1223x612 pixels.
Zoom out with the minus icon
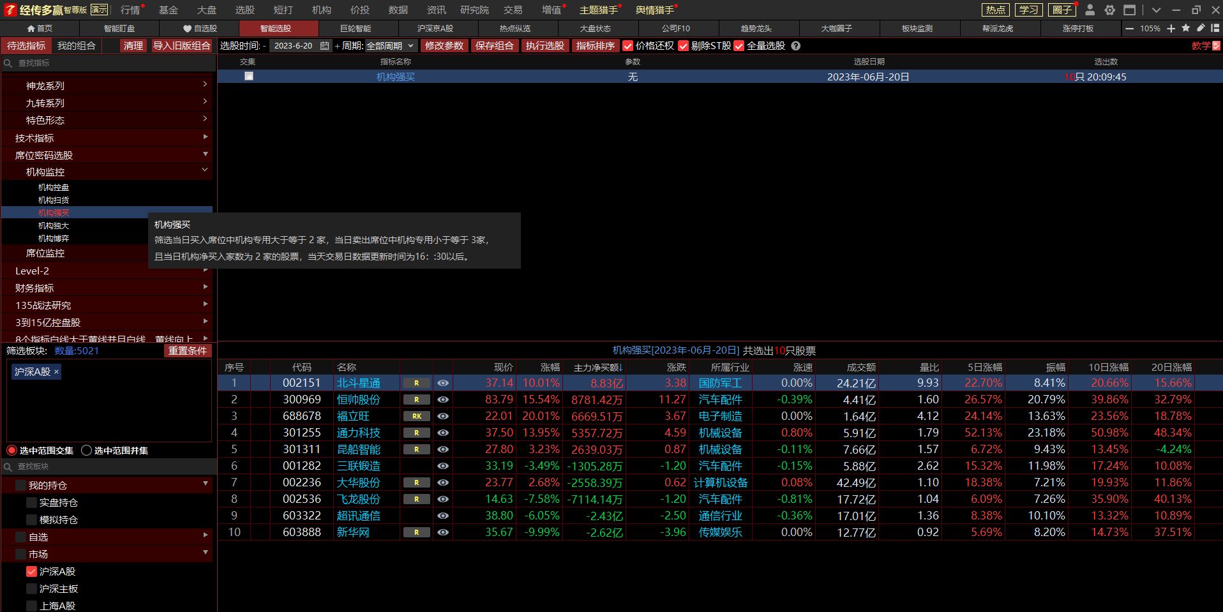[x=1130, y=29]
